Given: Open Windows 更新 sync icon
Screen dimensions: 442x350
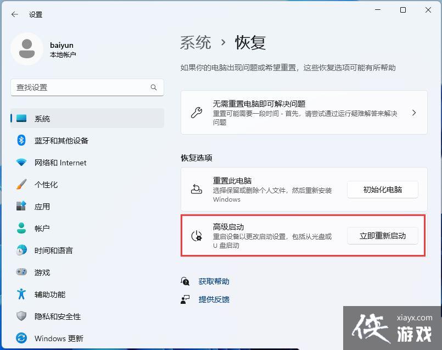Looking at the screenshot, I should tap(20, 338).
